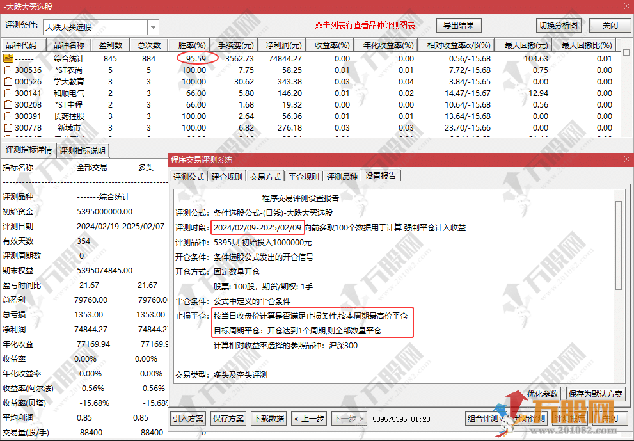Viewport: 634px width, 441px height.
Task: Open the 评测条件 dropdown arrow
Action: click(x=154, y=27)
